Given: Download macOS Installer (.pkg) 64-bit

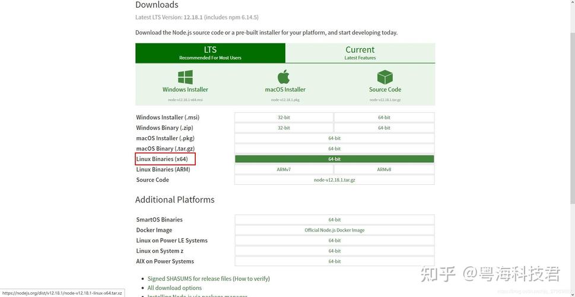Looking at the screenshot, I should (335, 138).
